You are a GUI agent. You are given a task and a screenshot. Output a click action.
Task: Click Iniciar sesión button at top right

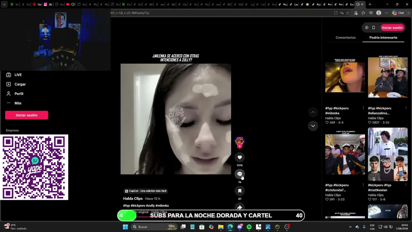[392, 28]
